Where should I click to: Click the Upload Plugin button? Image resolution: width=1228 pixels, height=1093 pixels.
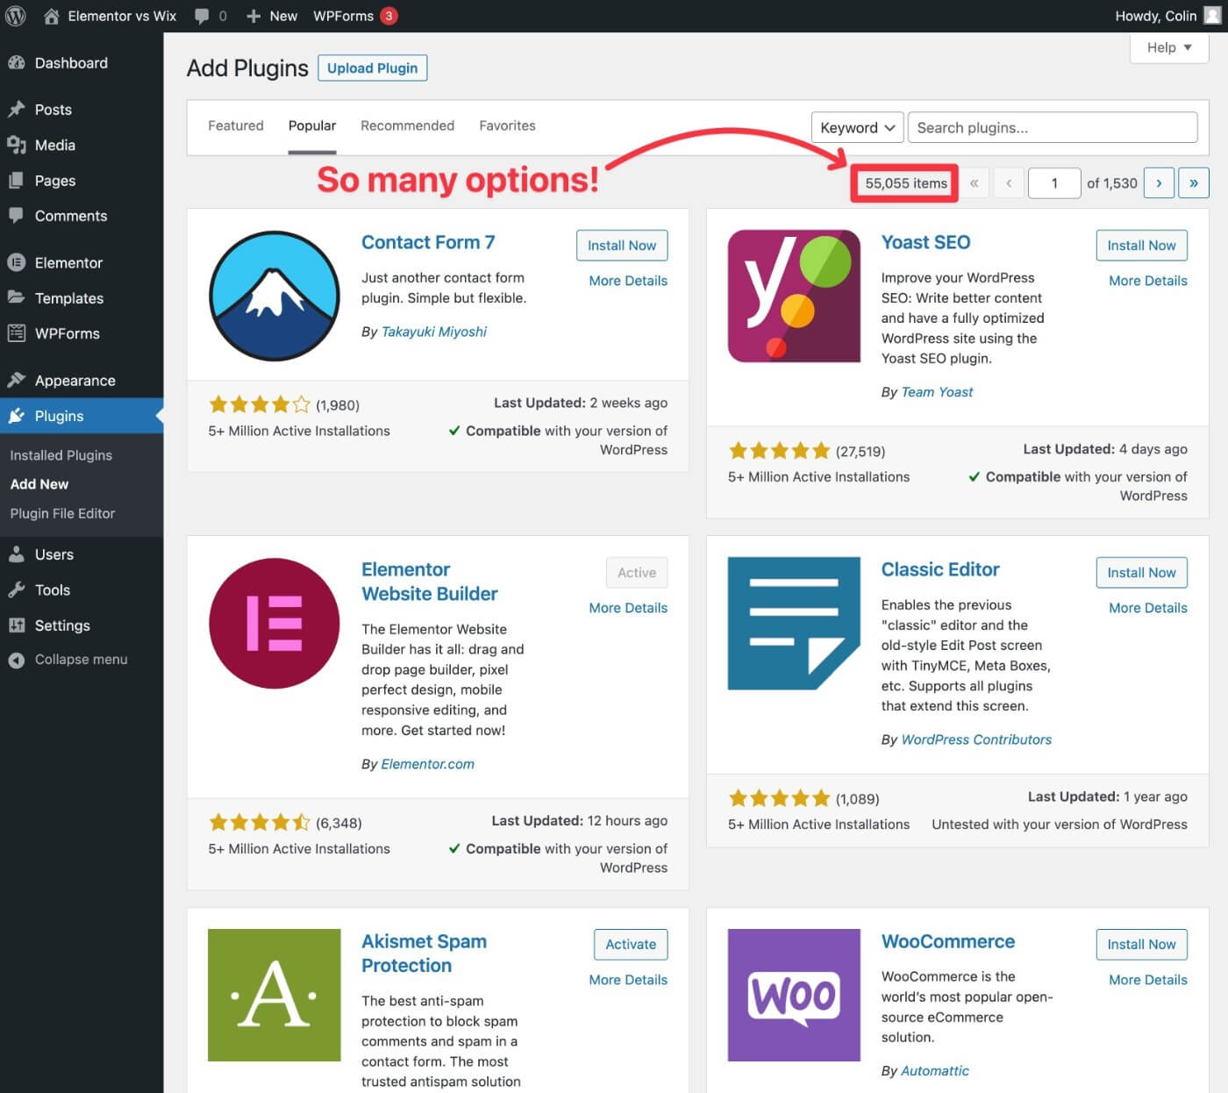373,68
